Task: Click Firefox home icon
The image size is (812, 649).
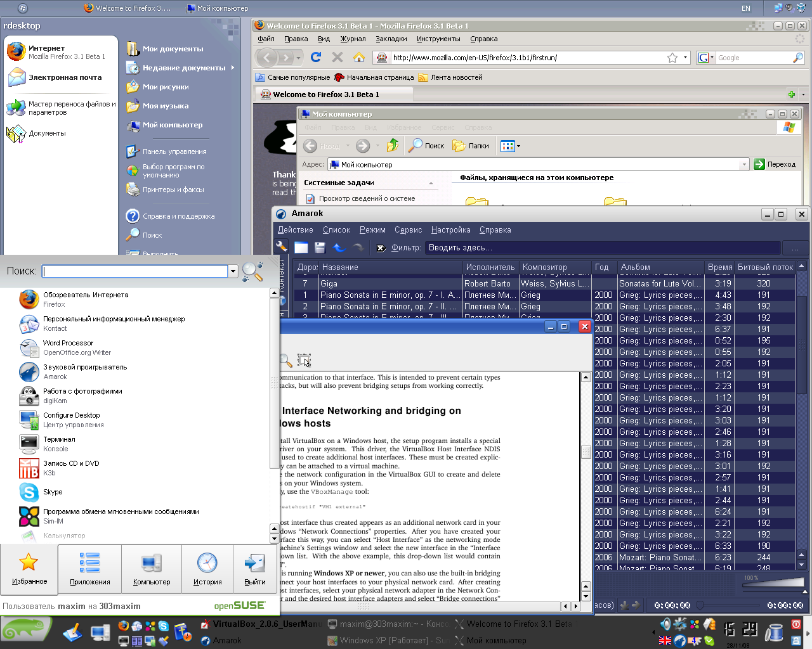Action: (x=359, y=57)
